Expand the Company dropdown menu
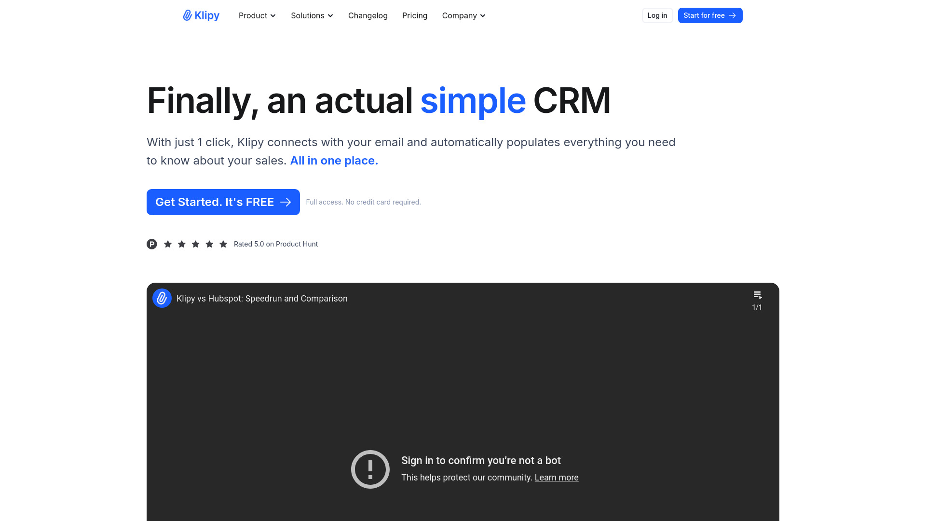 pyautogui.click(x=463, y=15)
